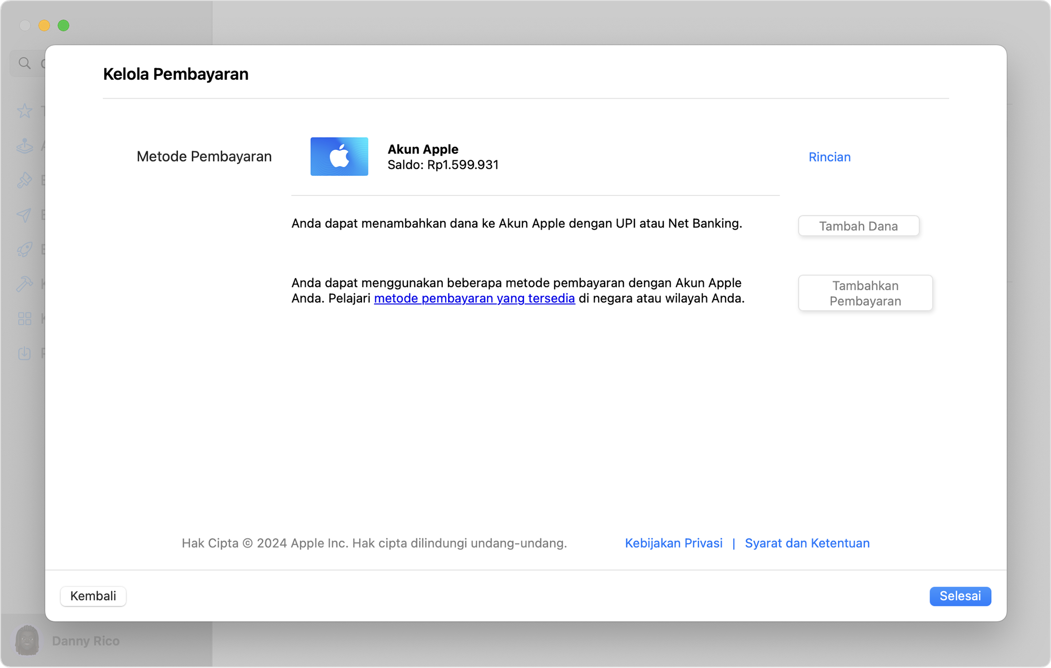This screenshot has height=668, width=1051.
Task: Select the hammer sidebar icon
Action: pos(24,284)
